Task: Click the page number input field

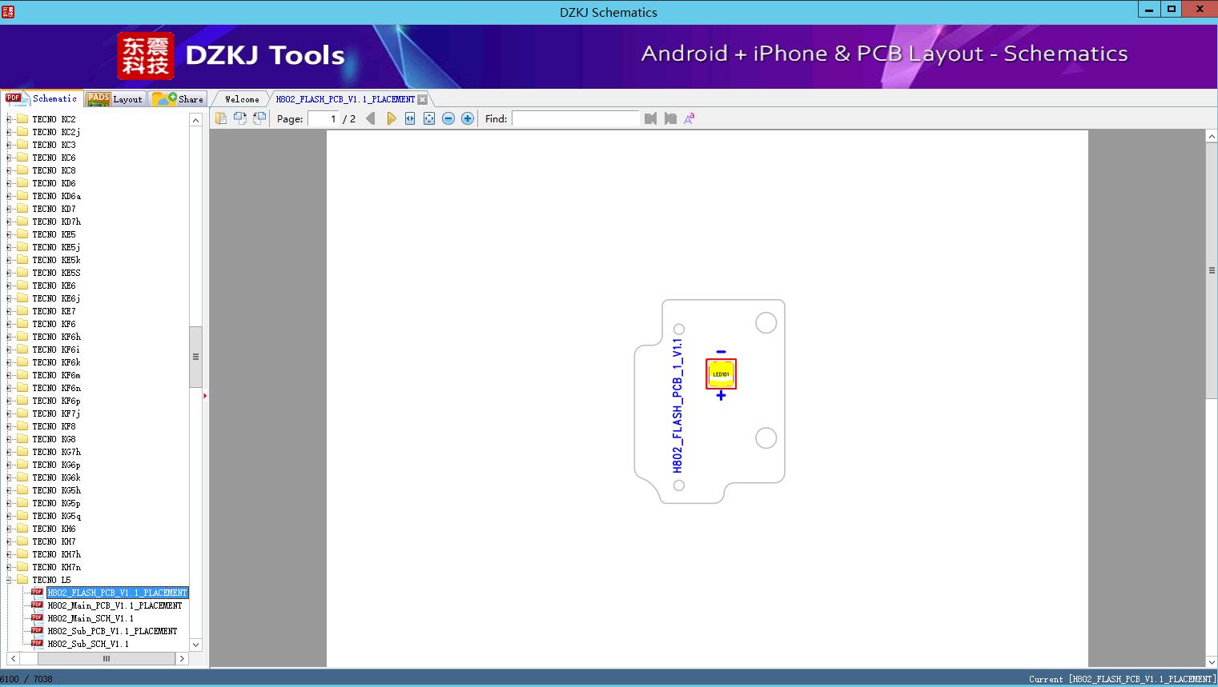Action: coord(323,118)
